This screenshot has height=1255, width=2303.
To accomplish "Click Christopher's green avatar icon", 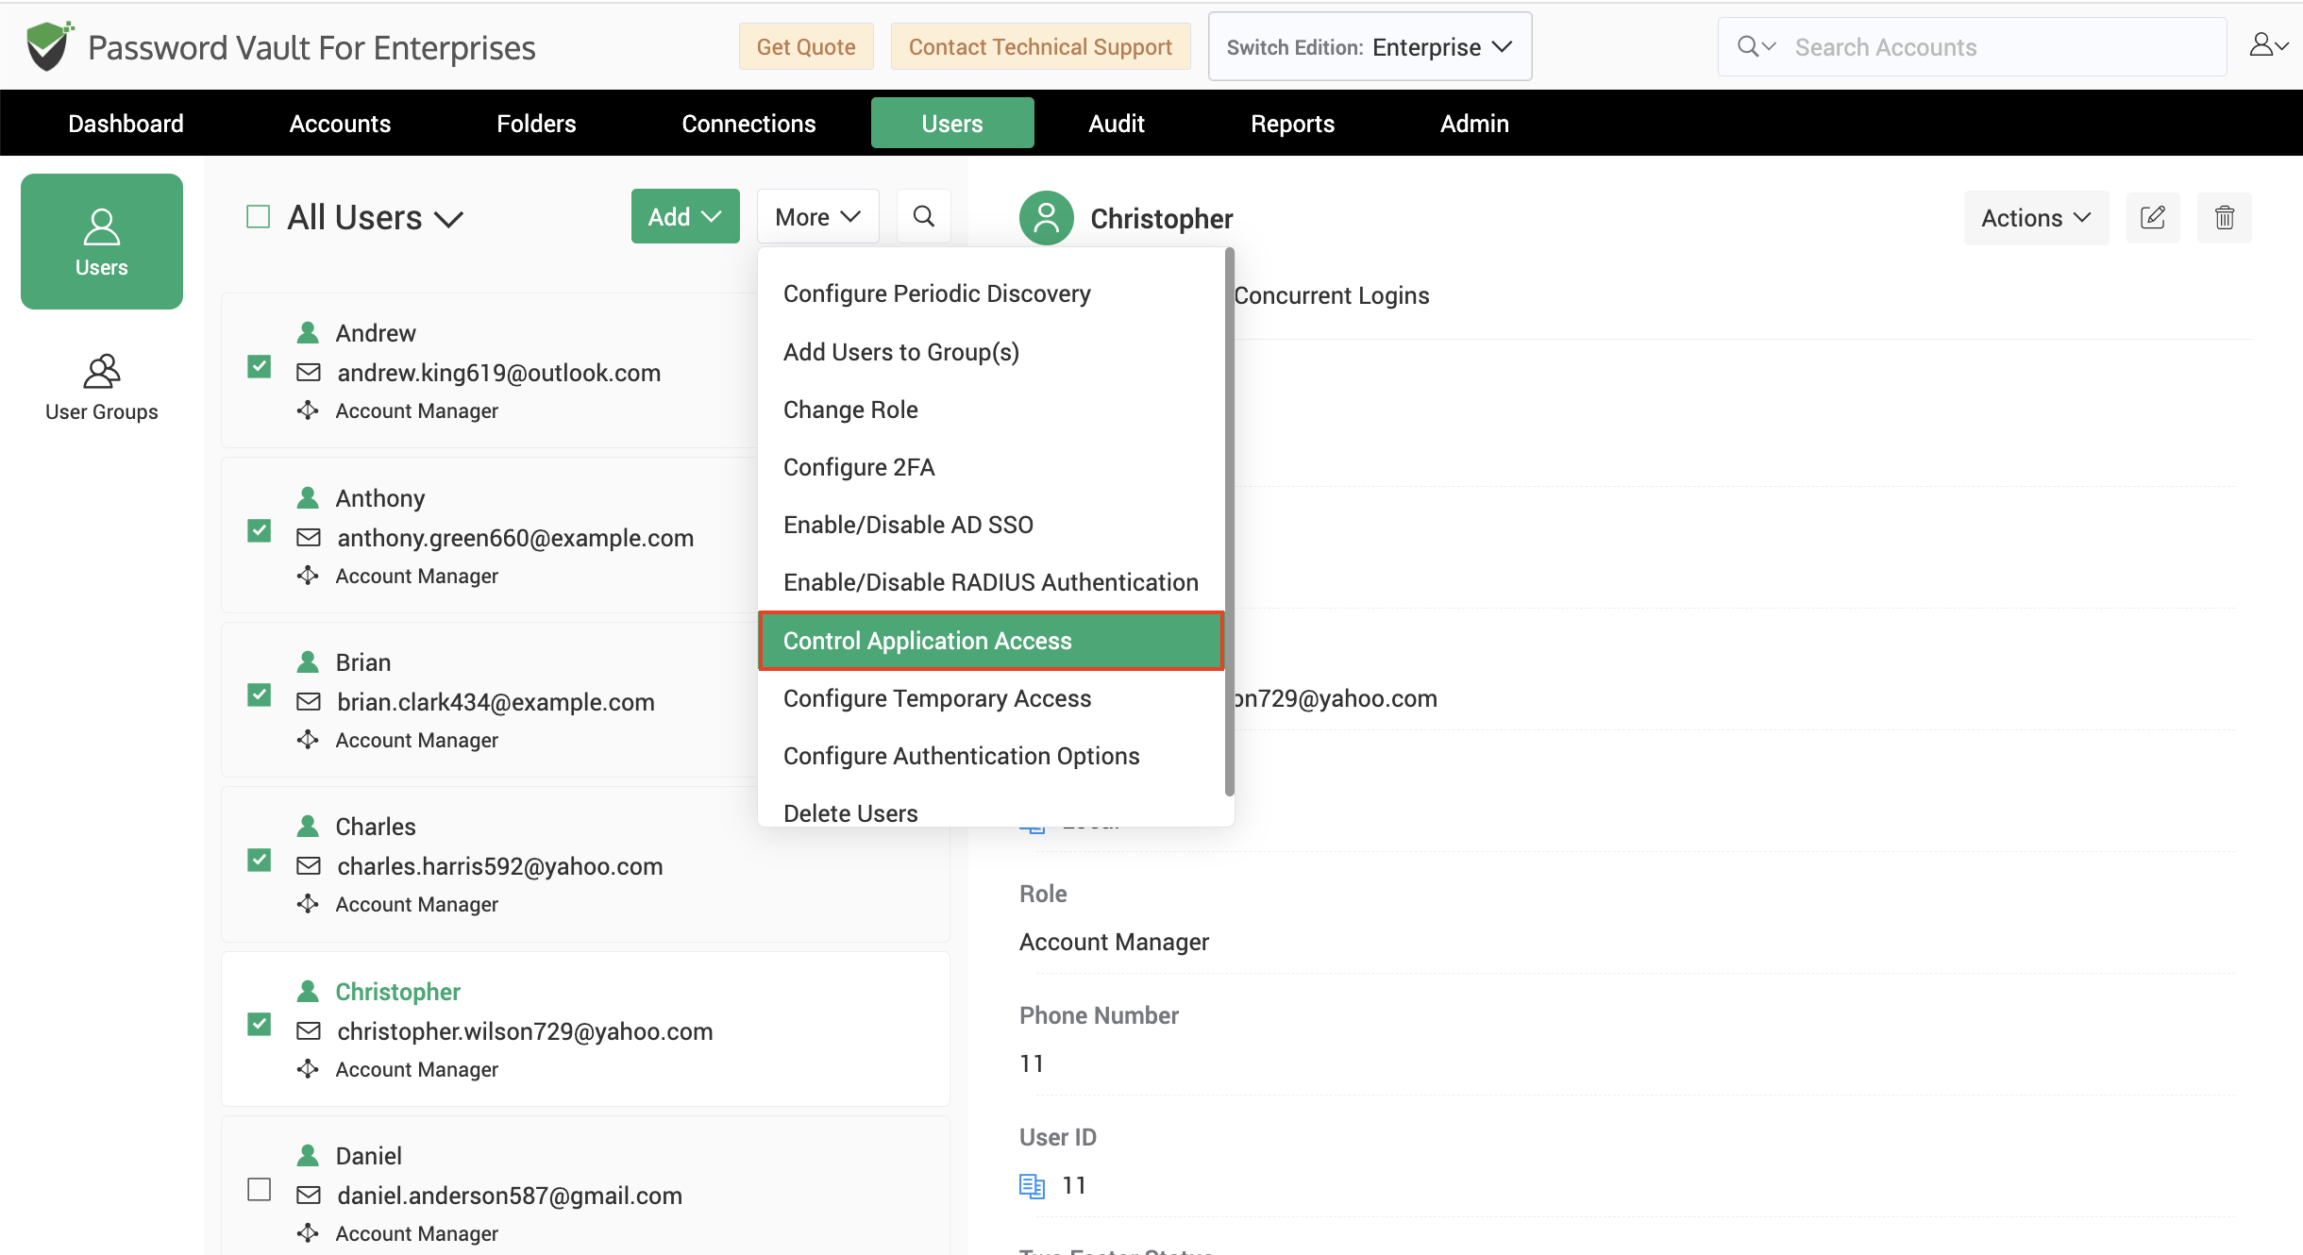I will pos(1047,218).
